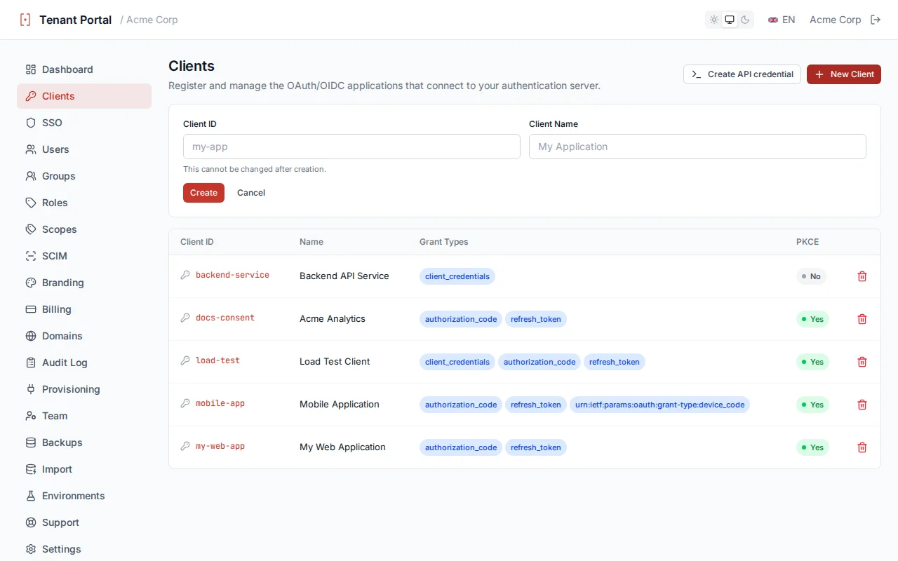
Task: Click Acme Corp breadcrumb in header
Action: [152, 20]
